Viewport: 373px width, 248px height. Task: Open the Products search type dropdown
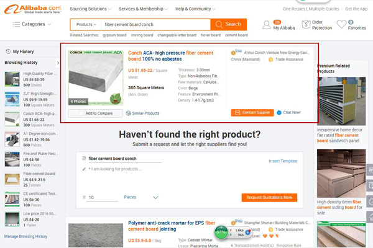point(86,24)
